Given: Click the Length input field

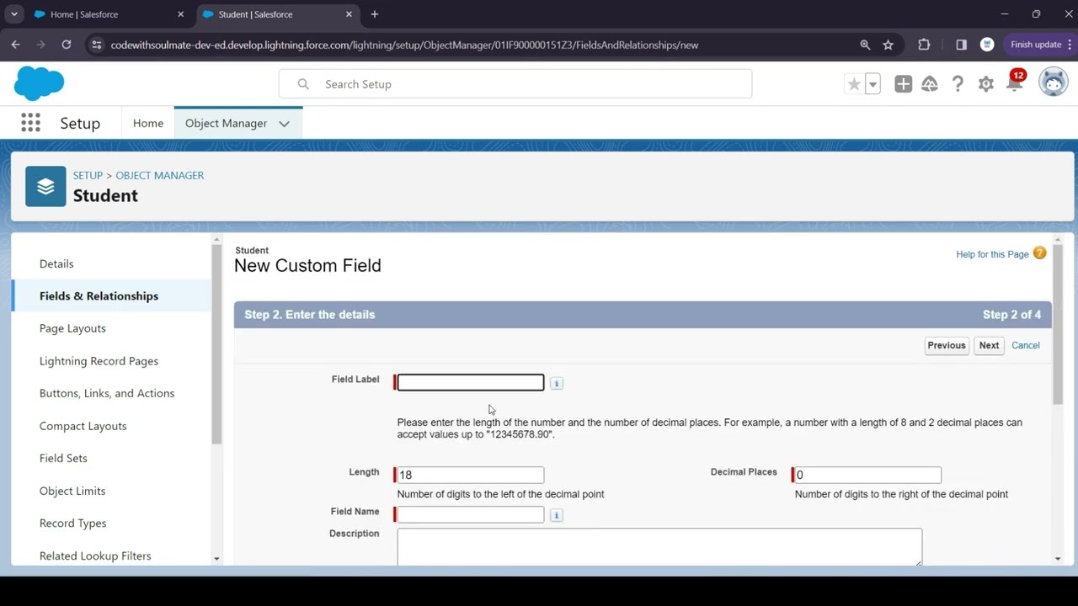Looking at the screenshot, I should click(471, 475).
